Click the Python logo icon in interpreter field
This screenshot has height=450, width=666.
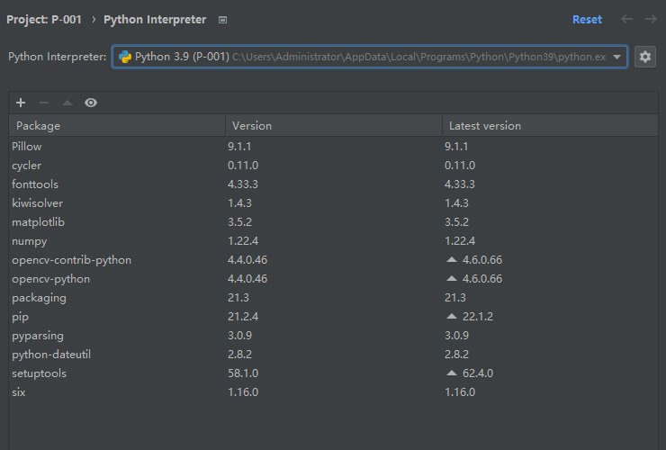click(125, 57)
